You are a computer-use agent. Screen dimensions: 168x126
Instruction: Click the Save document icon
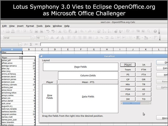click(13, 31)
